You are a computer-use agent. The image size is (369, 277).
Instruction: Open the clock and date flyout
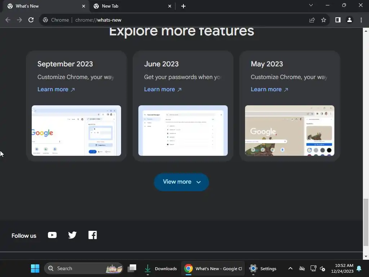point(342,268)
